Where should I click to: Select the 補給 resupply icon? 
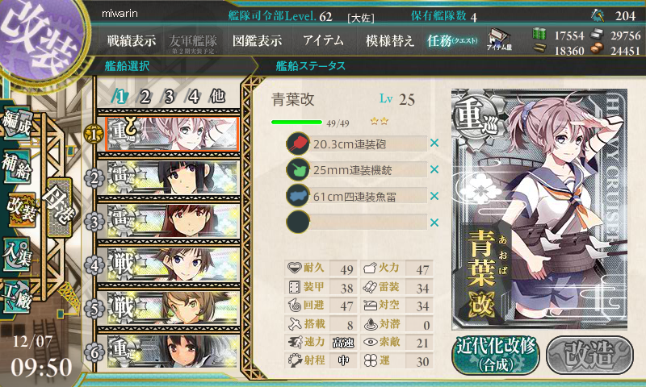click(17, 166)
